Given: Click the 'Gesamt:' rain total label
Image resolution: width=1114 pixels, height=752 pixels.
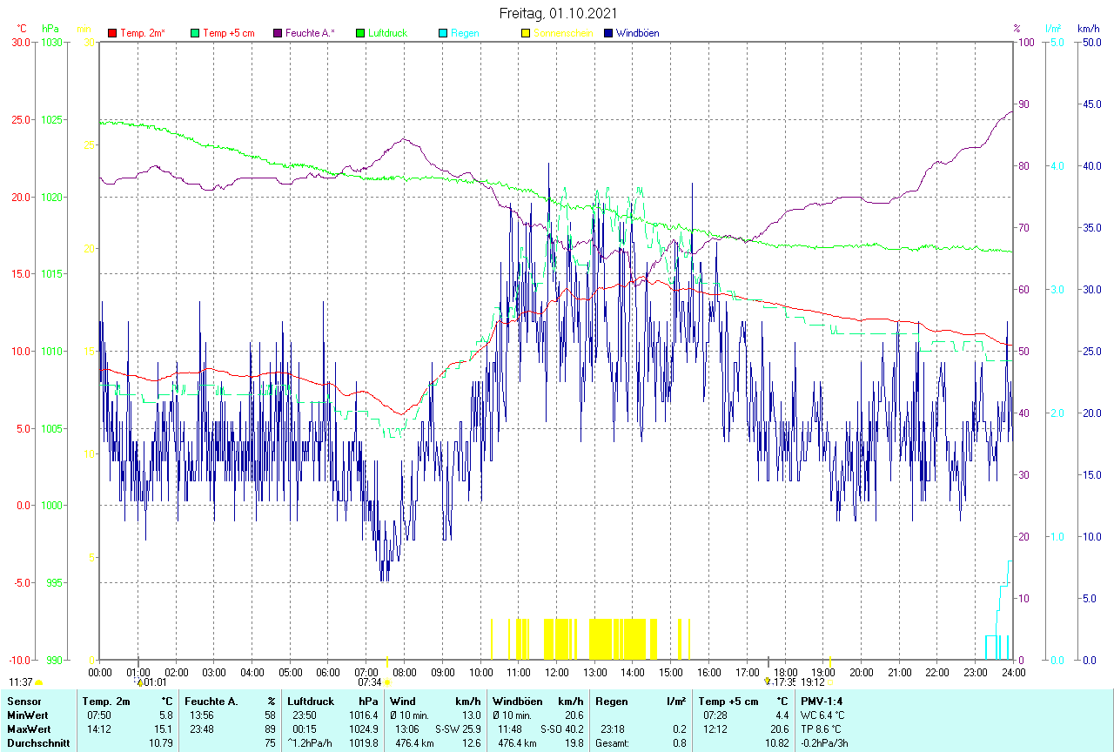Looking at the screenshot, I should (613, 743).
